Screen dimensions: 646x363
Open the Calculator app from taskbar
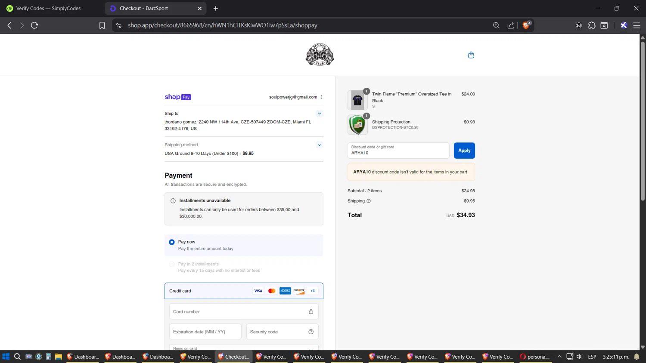click(x=49, y=357)
